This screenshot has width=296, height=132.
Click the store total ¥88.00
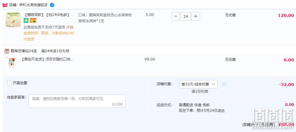(x=286, y=125)
